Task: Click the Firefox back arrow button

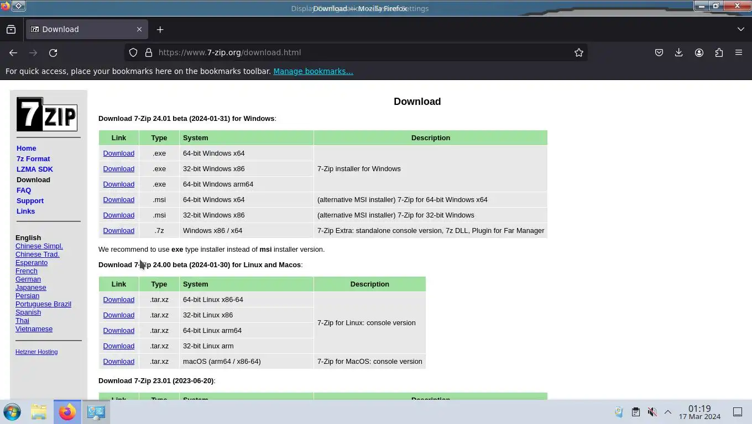Action: coord(13,52)
